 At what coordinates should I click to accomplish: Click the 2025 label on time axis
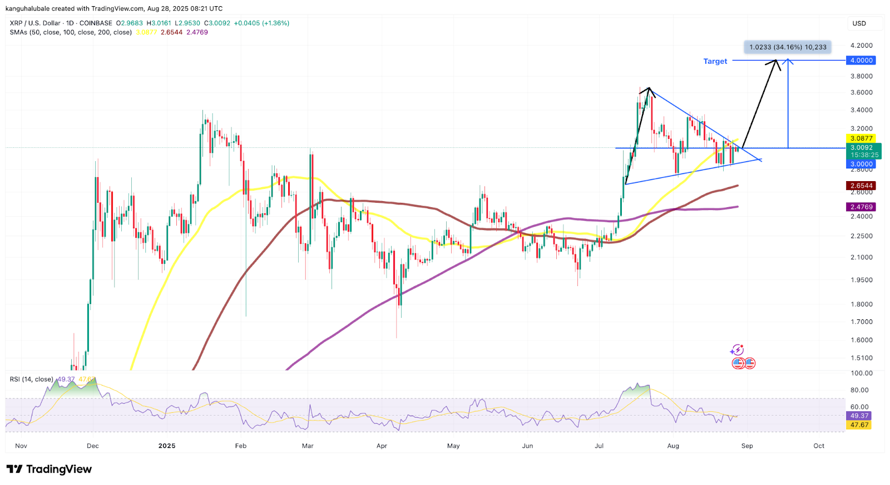tap(166, 446)
